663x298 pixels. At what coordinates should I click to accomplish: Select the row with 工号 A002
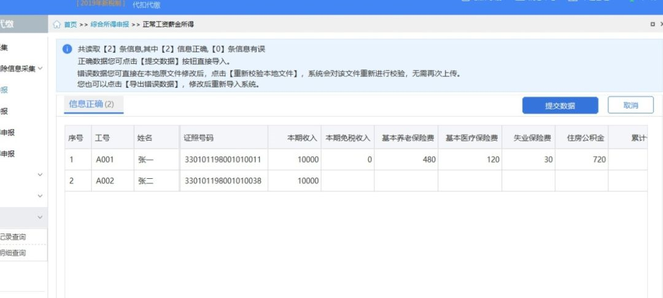click(x=105, y=181)
